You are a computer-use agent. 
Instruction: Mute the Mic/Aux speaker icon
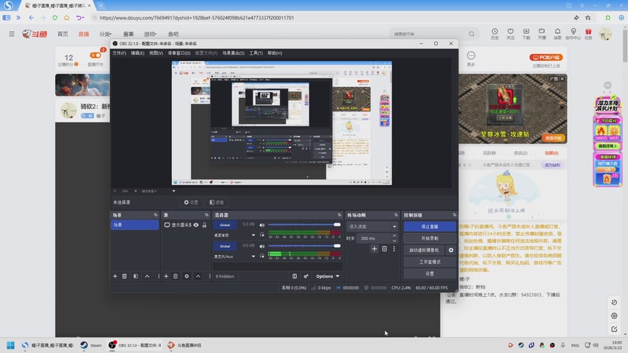coord(262,246)
